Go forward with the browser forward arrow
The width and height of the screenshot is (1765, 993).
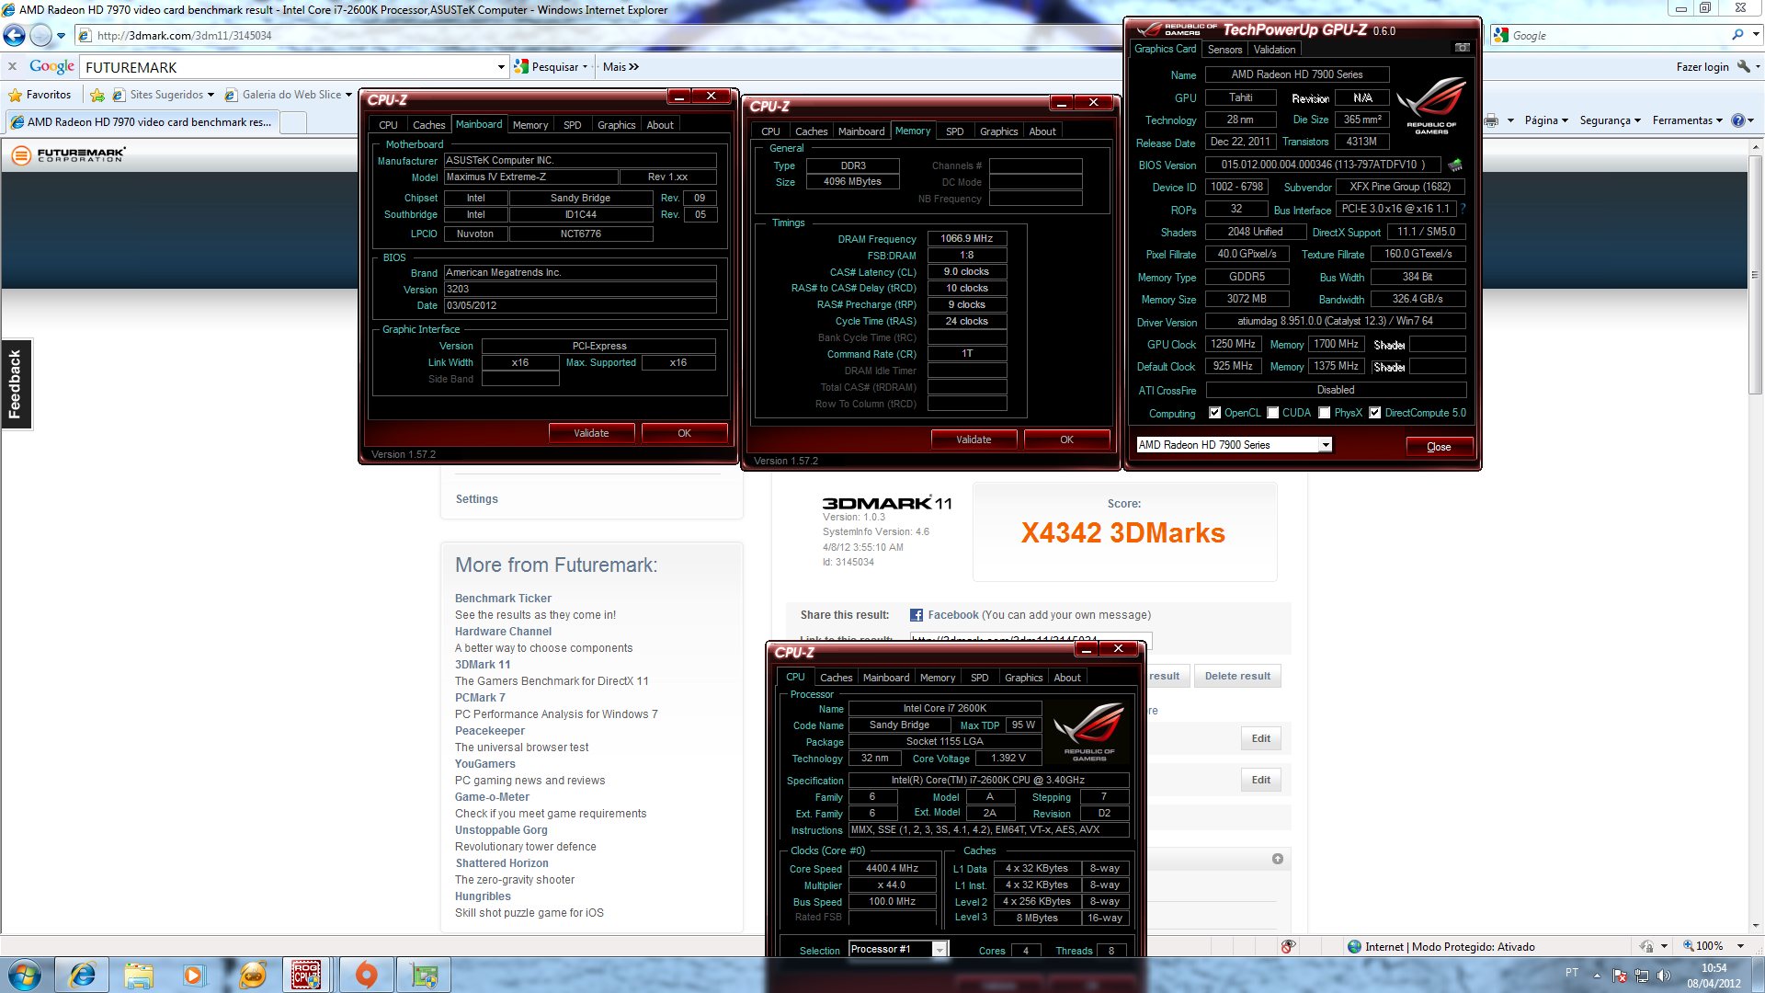point(40,35)
